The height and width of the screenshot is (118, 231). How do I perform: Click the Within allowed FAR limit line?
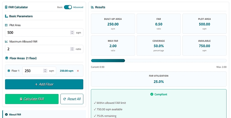110,103
